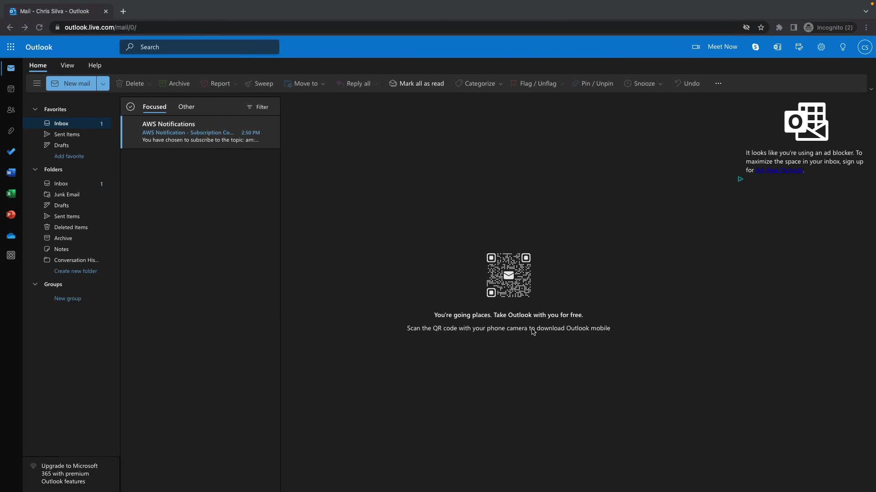Toggle the navigation pane hamburger button
This screenshot has width=876, height=492.
[x=37, y=83]
